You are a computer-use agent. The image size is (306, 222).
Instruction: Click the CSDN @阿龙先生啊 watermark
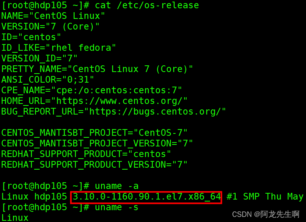(x=266, y=214)
